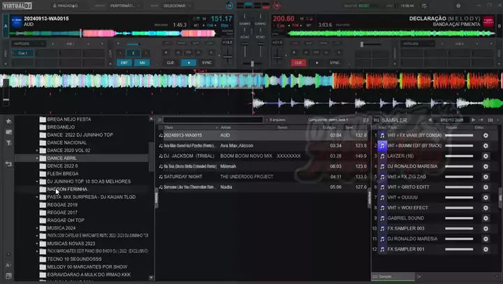The height and width of the screenshot is (284, 503).
Task: Halve loop length on deck A
Action: [121, 53]
